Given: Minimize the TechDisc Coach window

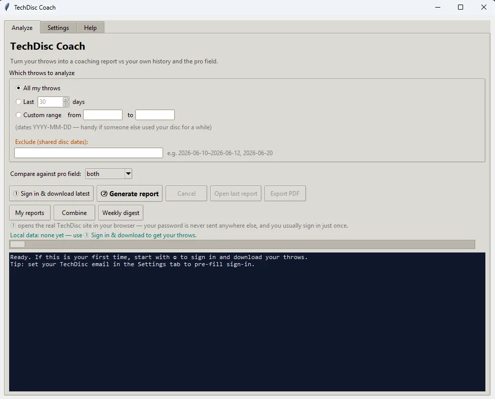Looking at the screenshot, I should click(x=438, y=7).
